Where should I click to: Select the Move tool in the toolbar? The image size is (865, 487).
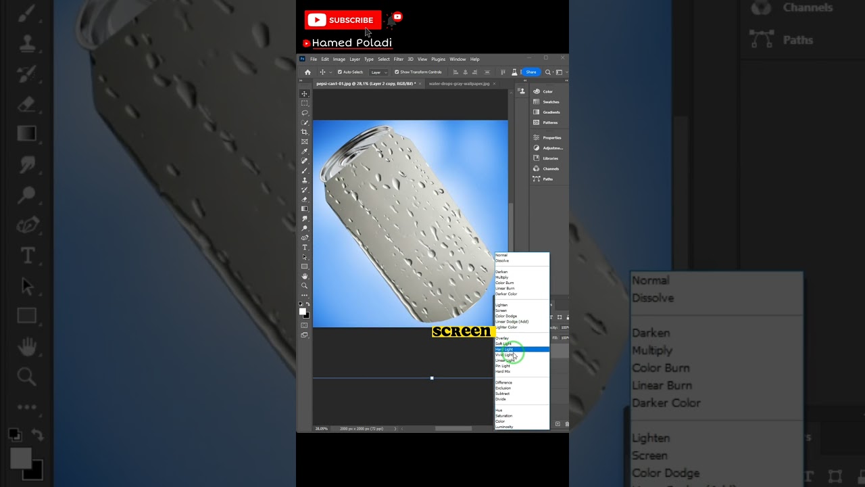305,94
